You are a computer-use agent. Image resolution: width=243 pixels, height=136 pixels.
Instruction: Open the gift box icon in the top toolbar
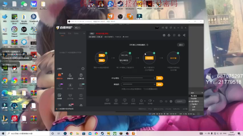click(164, 35)
